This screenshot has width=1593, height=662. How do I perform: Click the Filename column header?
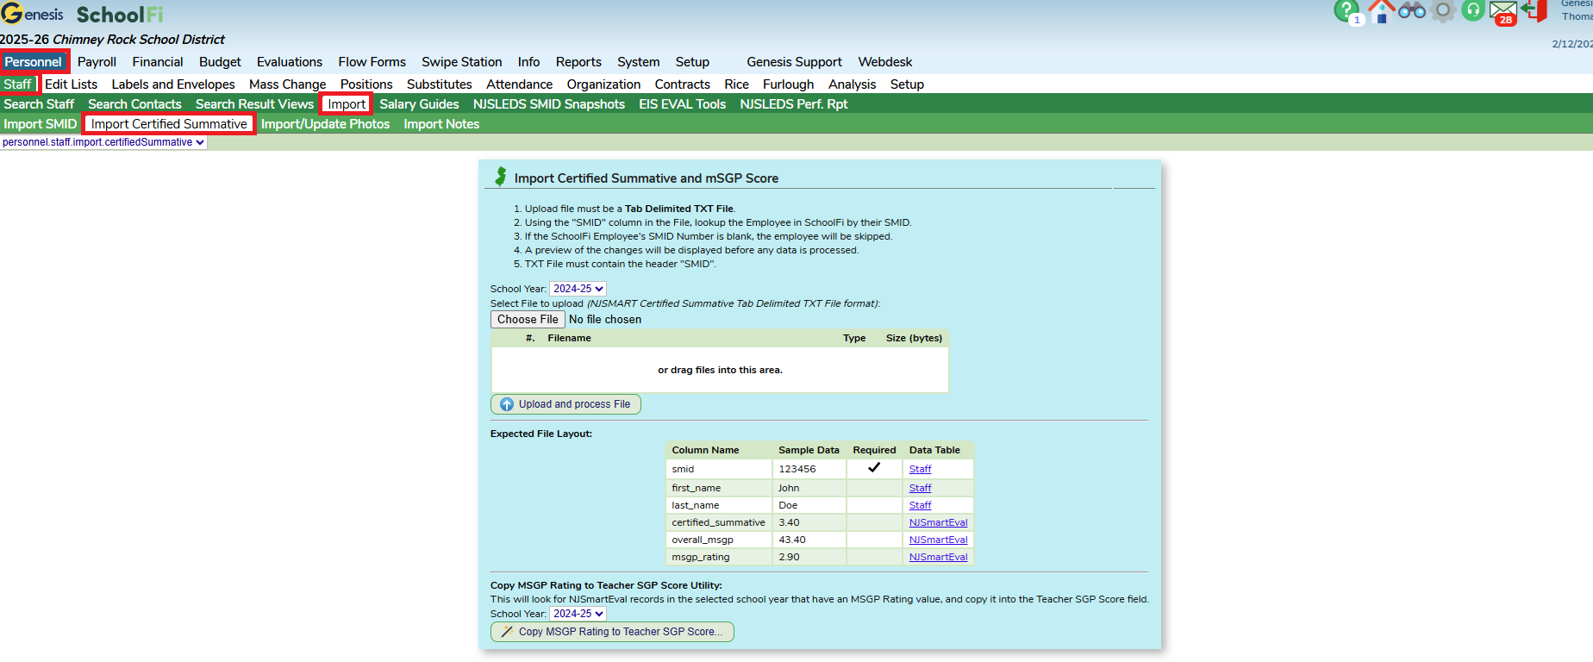pyautogui.click(x=569, y=338)
